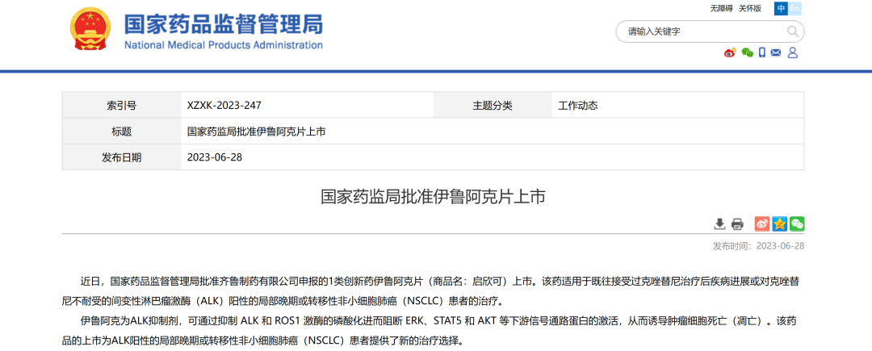Image resolution: width=872 pixels, height=351 pixels.
Task: Open the 关怀版 care version link
Action: (749, 8)
